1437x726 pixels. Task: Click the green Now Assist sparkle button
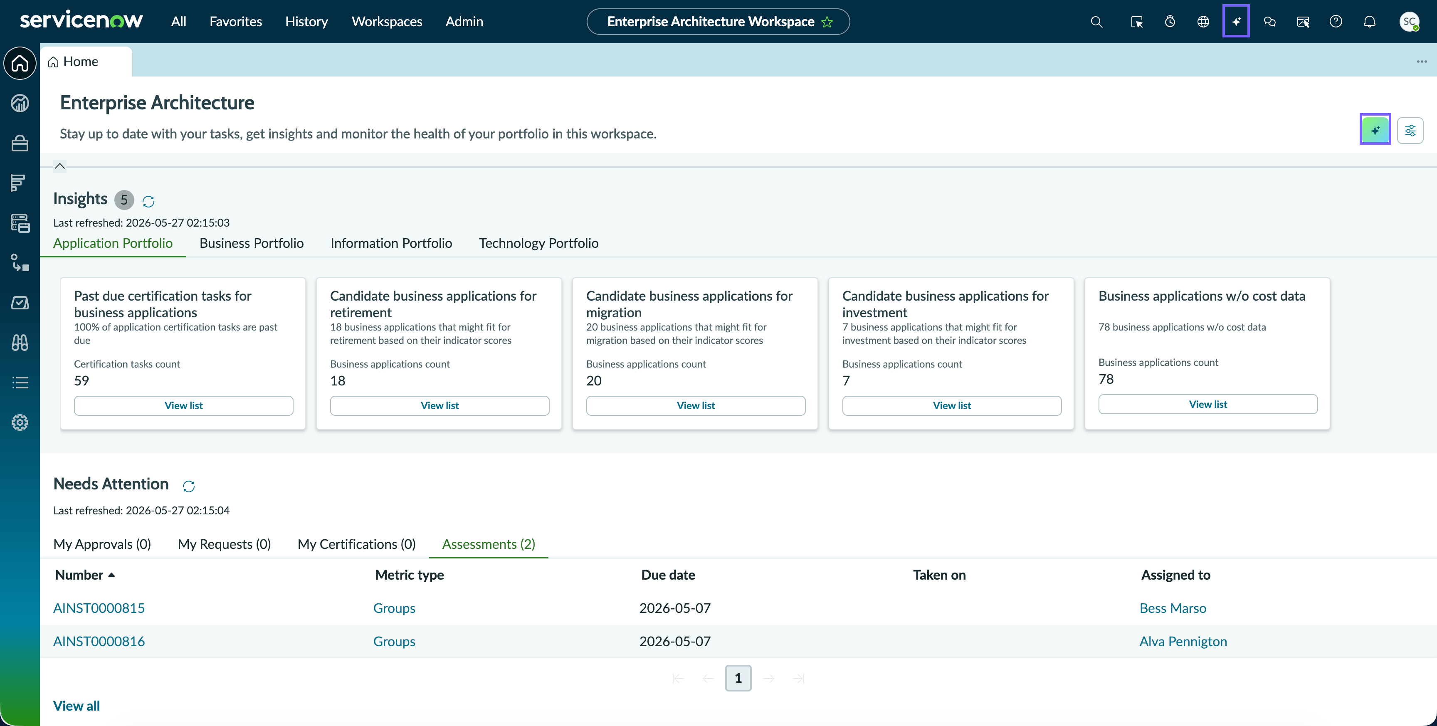(x=1375, y=130)
